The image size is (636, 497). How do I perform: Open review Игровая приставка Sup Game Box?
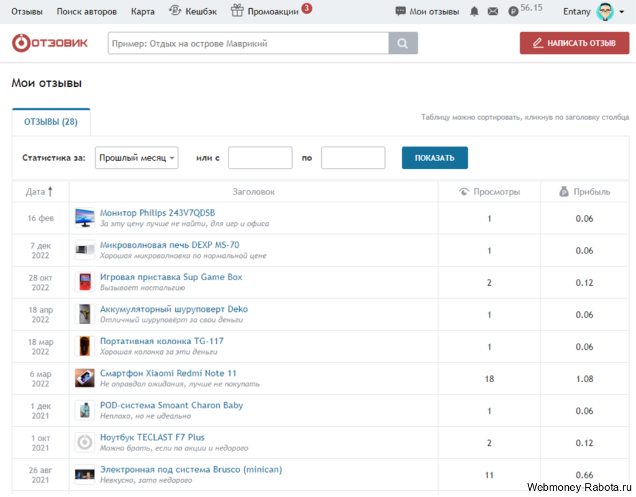tap(171, 276)
